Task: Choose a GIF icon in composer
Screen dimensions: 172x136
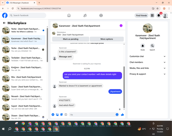Action: click(x=66, y=114)
